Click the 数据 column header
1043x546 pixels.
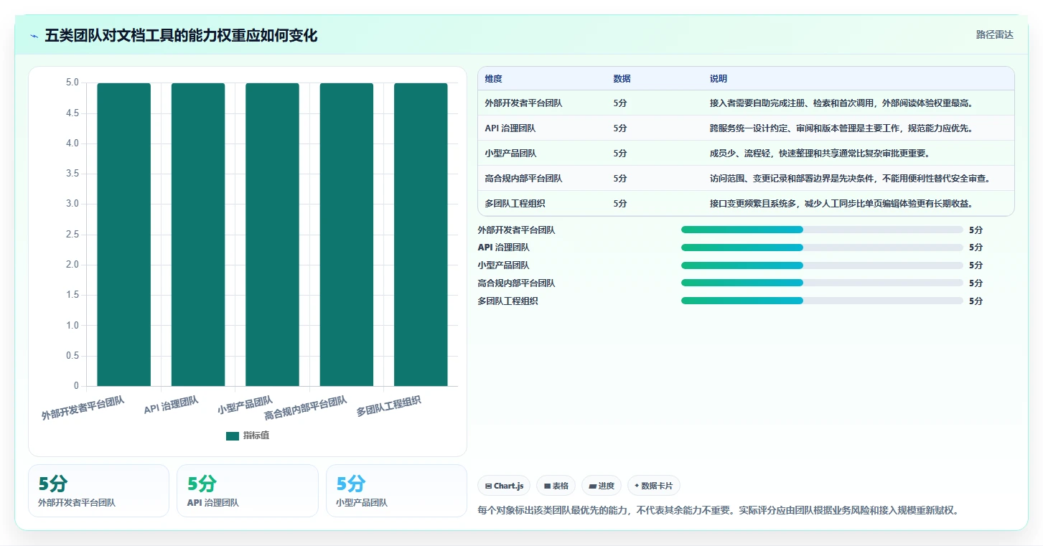pos(622,78)
